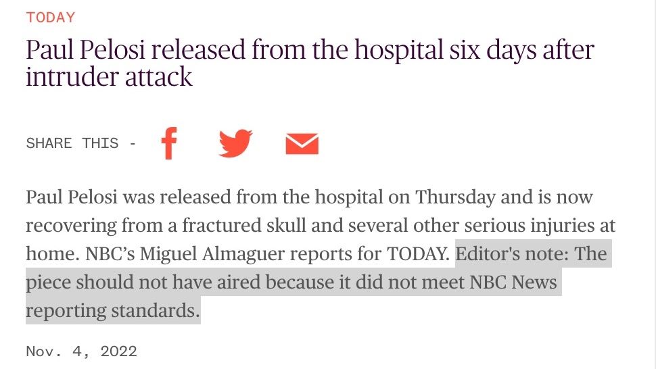
Task: Click 'TODAY.' at the end of the second sentence
Action: [x=417, y=254]
